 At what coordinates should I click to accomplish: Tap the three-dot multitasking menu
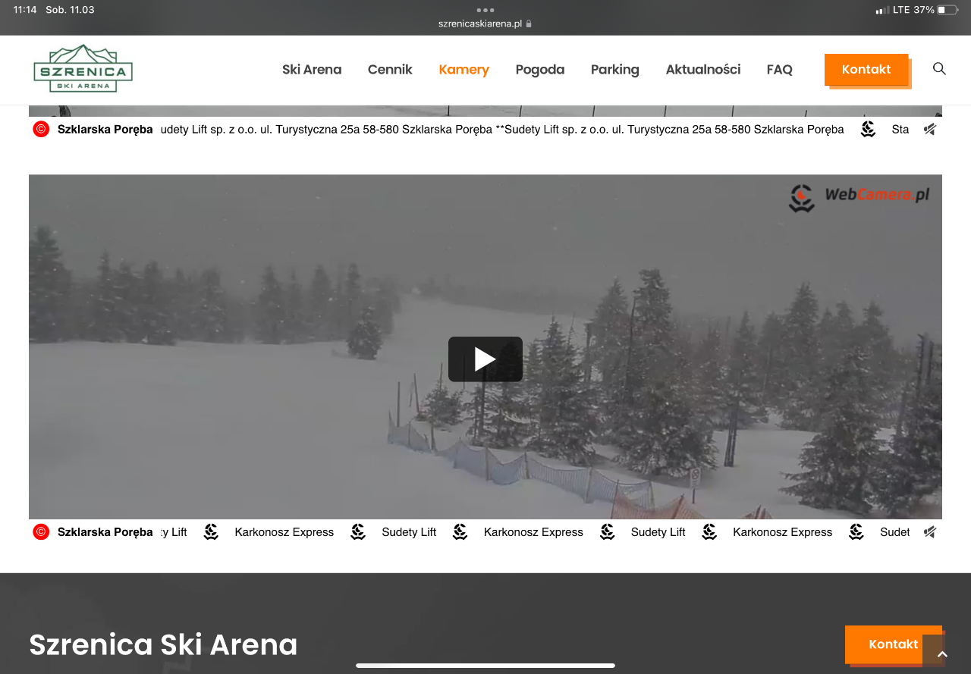tap(485, 10)
